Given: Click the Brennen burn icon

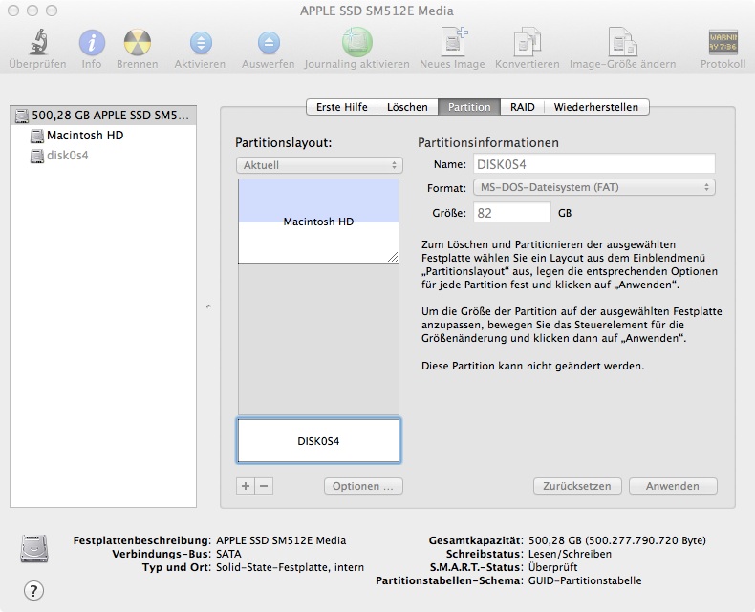Looking at the screenshot, I should [138, 42].
